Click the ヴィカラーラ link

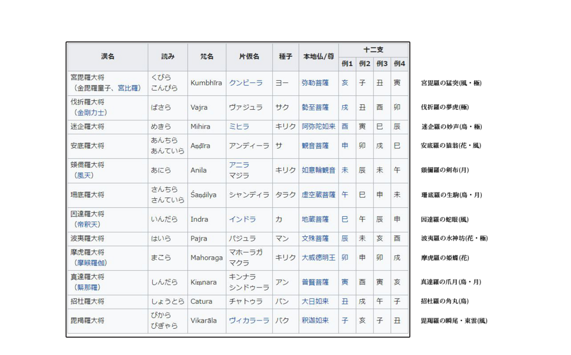tap(249, 320)
